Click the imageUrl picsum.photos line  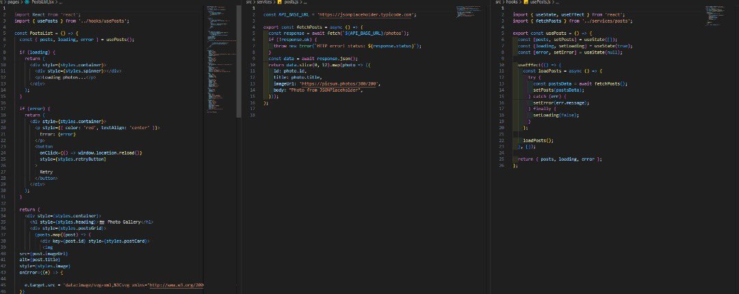pos(327,84)
